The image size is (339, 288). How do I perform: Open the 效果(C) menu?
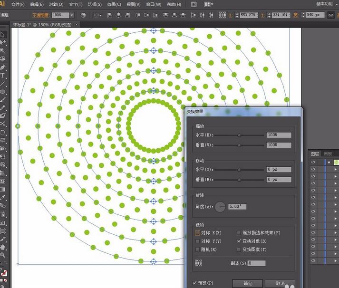pos(114,4)
